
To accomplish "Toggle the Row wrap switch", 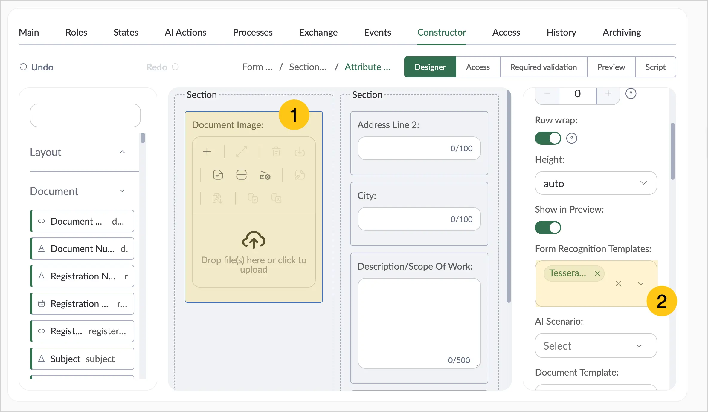I will pos(548,139).
